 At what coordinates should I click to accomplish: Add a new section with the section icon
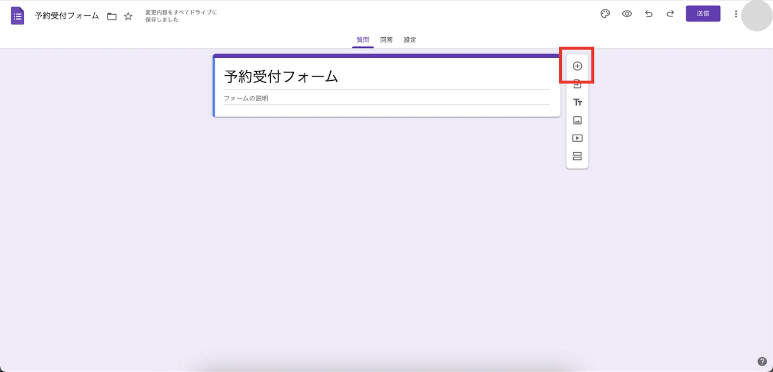click(x=577, y=156)
